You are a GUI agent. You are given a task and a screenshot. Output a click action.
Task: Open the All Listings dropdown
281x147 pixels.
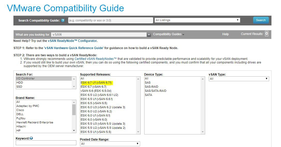[197, 20]
